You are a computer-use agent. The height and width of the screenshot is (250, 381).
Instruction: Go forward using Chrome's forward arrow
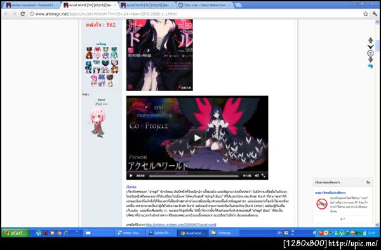pyautogui.click(x=15, y=14)
